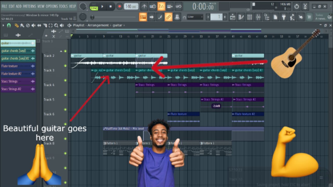Click the main volume knob
Image resolution: width=333 pixels, height=187 pixels.
tap(83, 6)
